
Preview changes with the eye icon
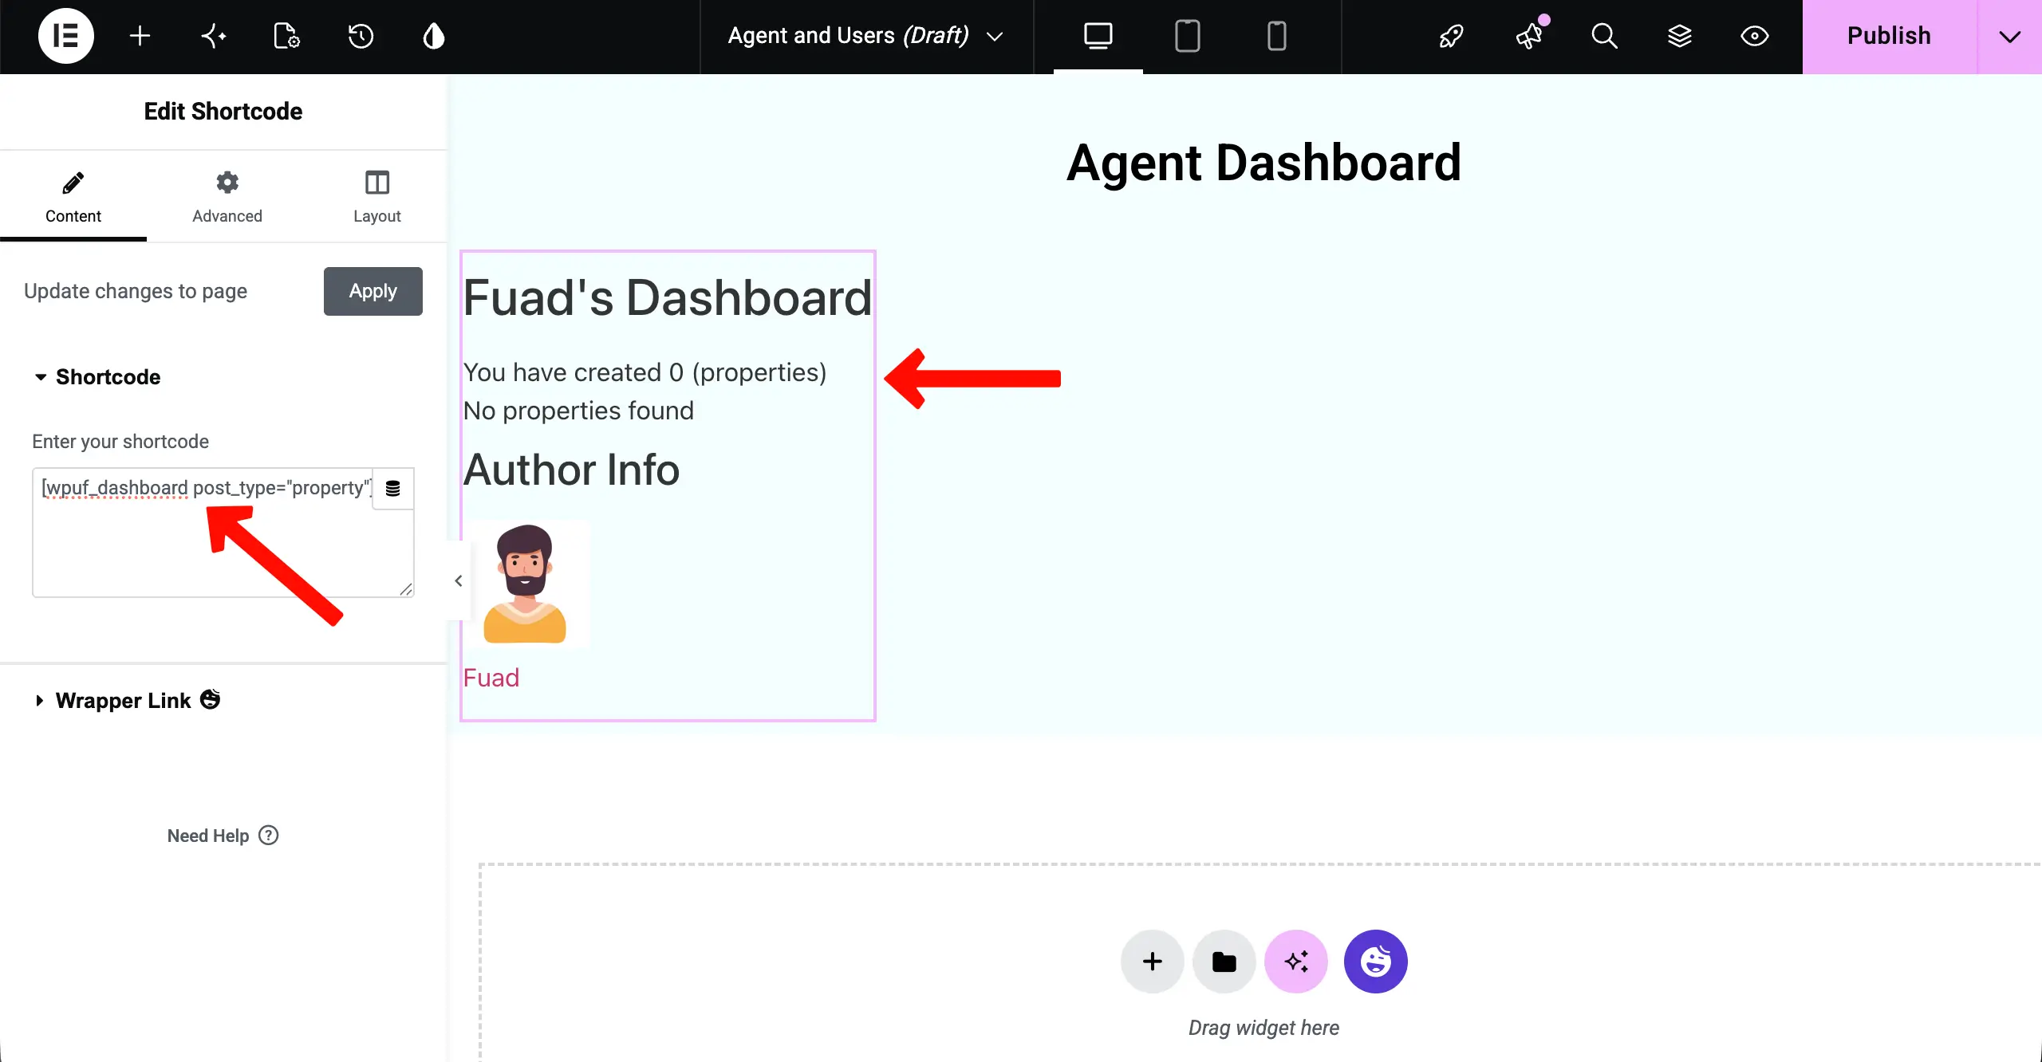[1755, 36]
